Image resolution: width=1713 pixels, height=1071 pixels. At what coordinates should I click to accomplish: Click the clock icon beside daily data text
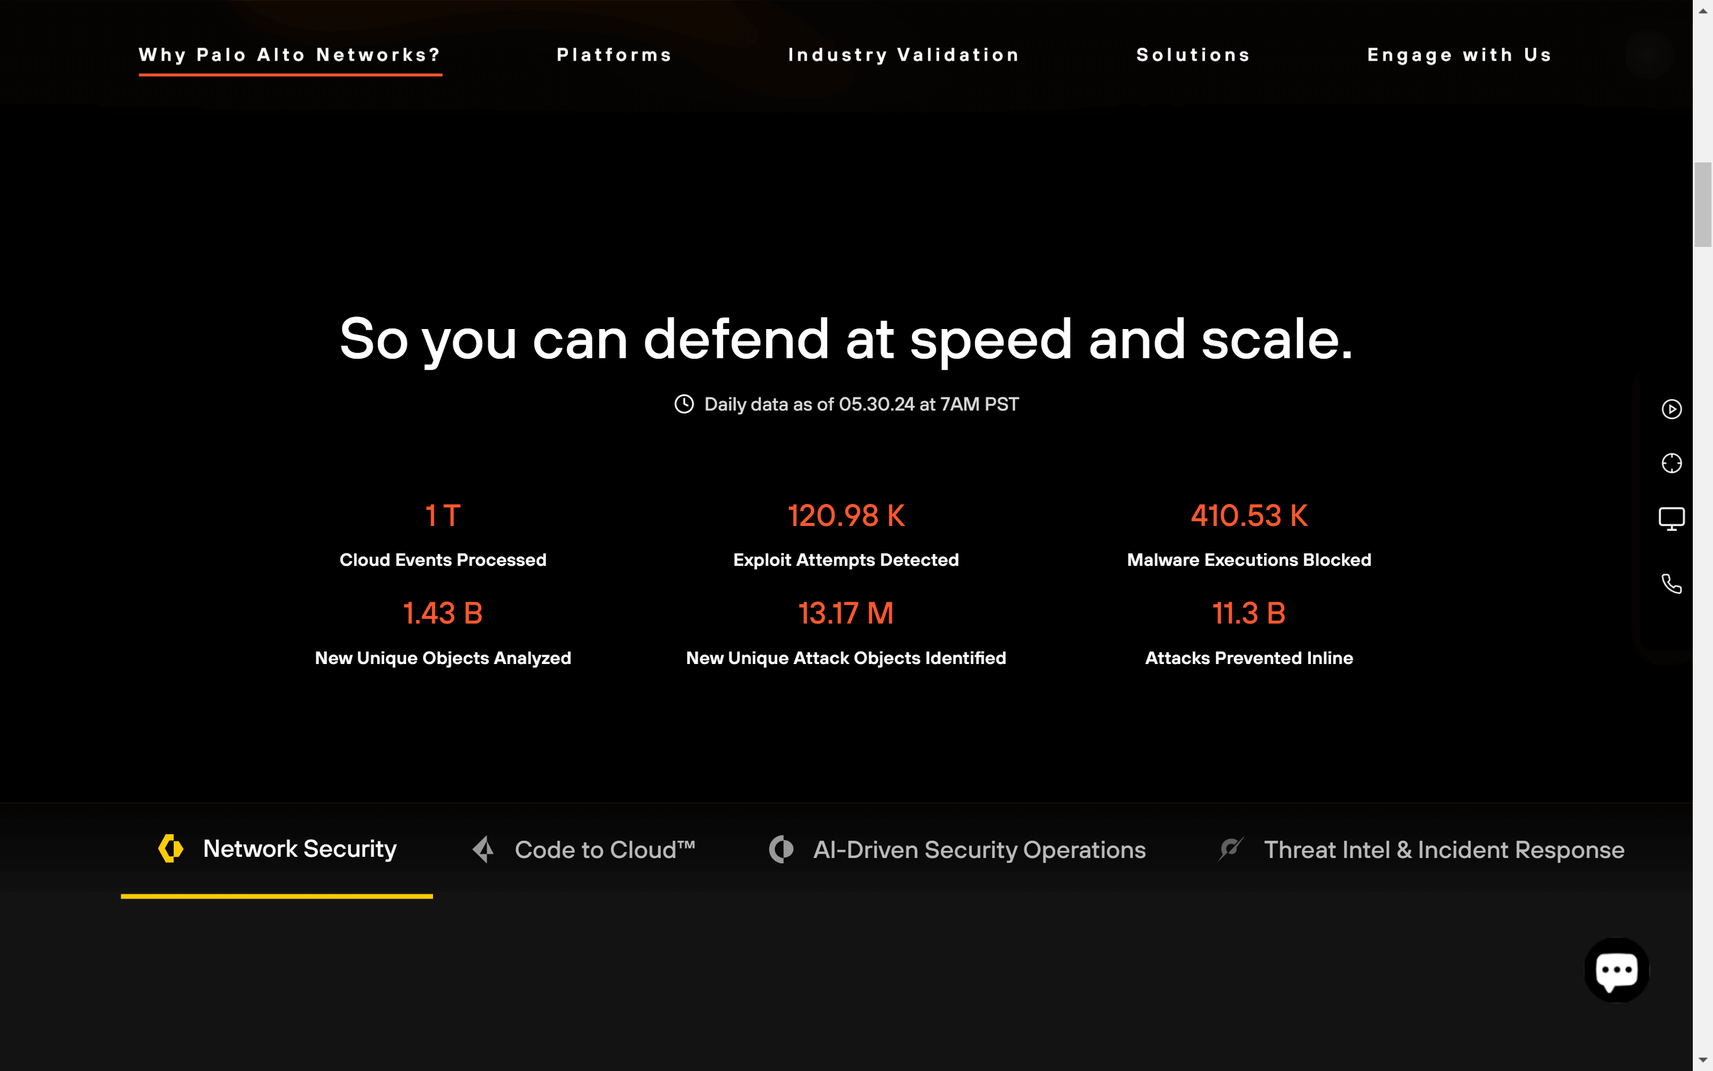point(684,404)
